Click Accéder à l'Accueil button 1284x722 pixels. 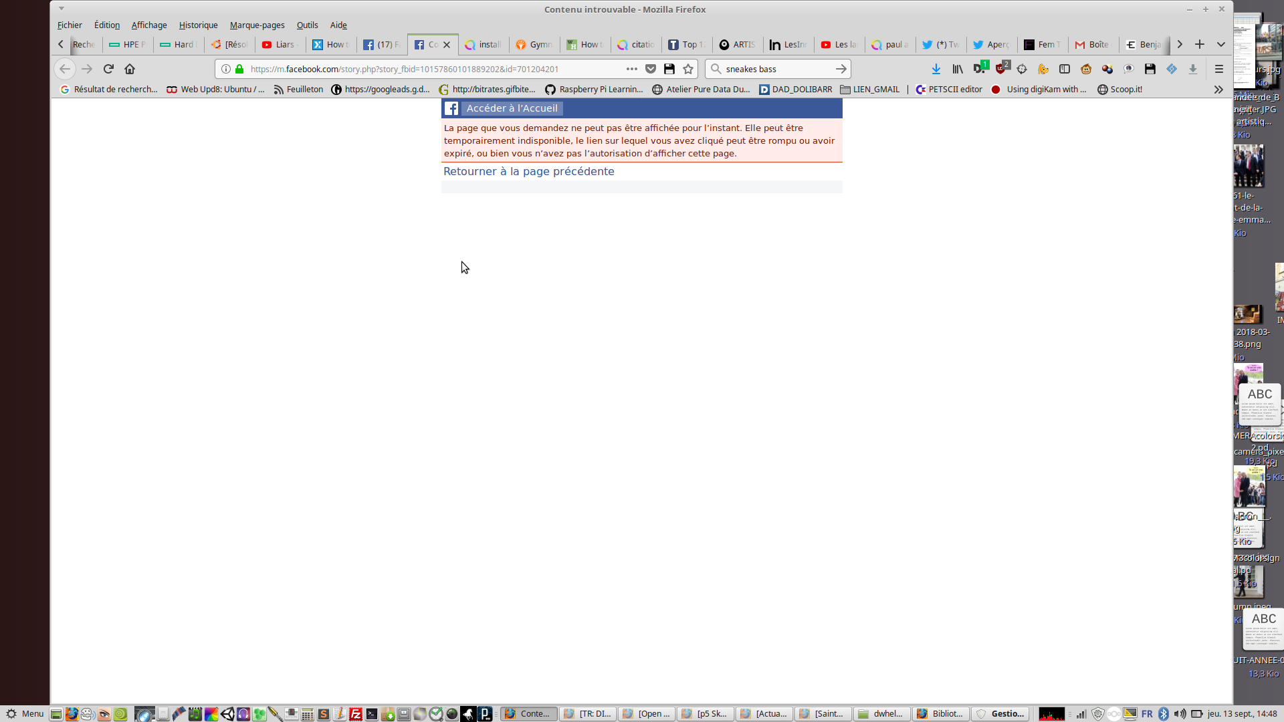512,108
